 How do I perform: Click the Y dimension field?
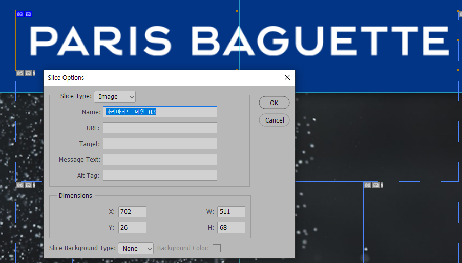click(132, 228)
